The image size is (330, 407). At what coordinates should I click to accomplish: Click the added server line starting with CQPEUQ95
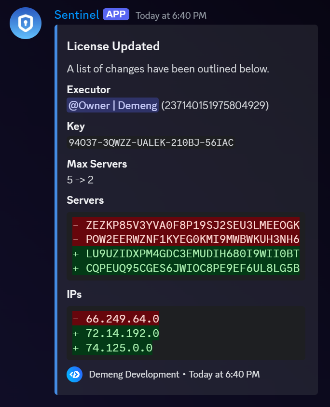(x=186, y=268)
